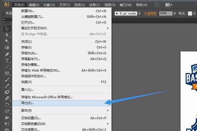Viewport: 197px width, 131px height.
Task: Select the Direct Selection tool
Action: (x=7, y=35)
